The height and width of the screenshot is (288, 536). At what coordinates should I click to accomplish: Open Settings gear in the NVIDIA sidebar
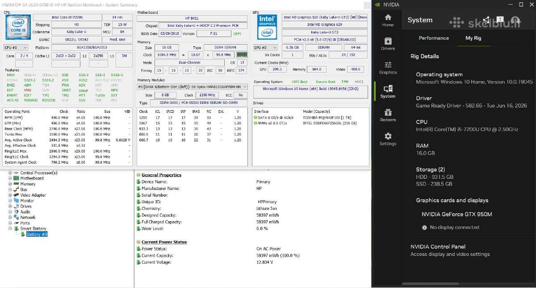click(x=388, y=139)
